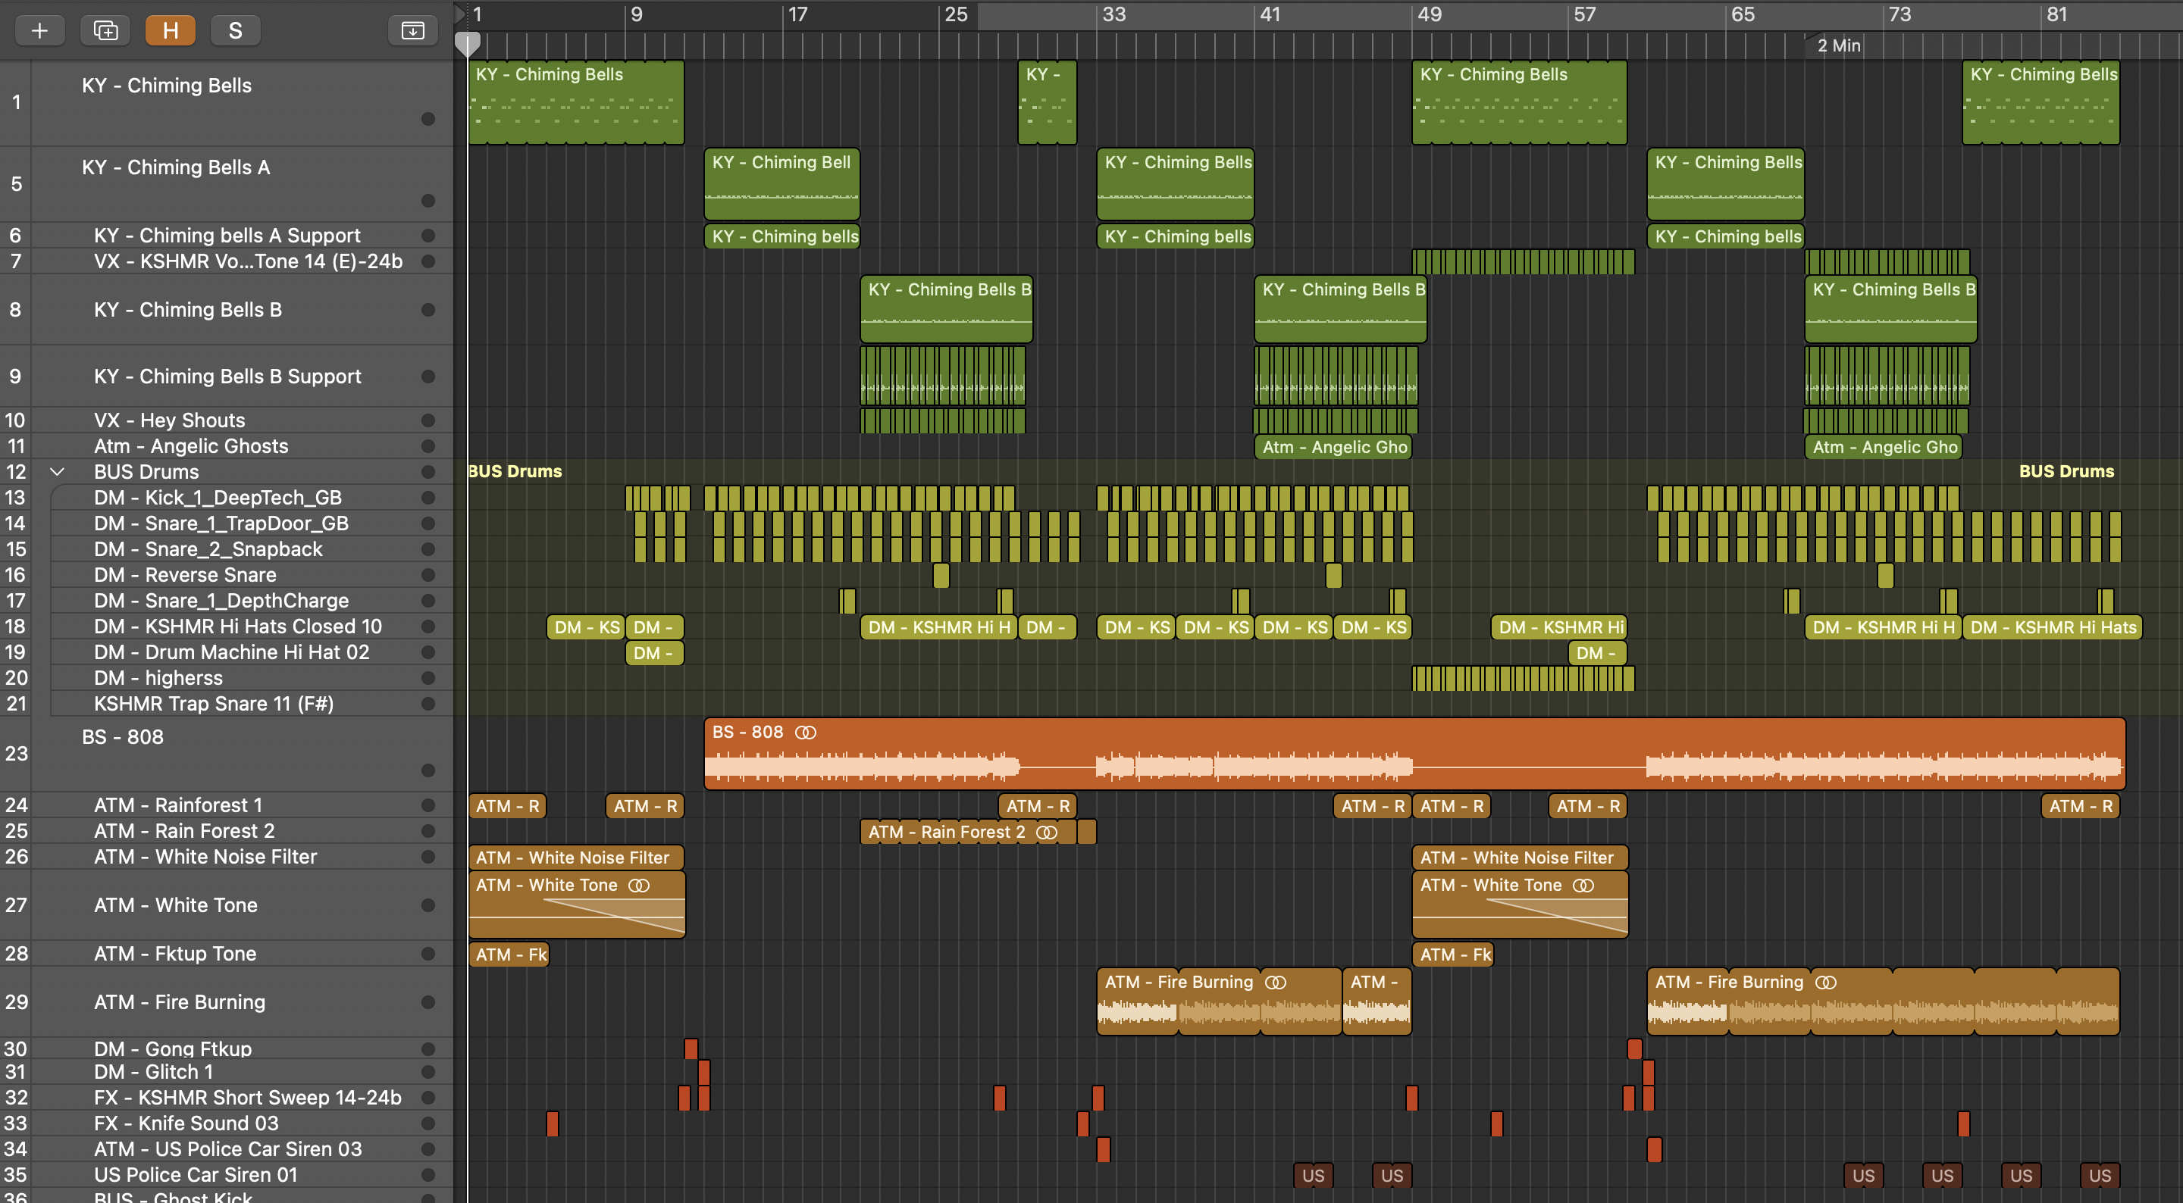
Task: Select the first ATM - R region at bar 1
Action: click(508, 806)
